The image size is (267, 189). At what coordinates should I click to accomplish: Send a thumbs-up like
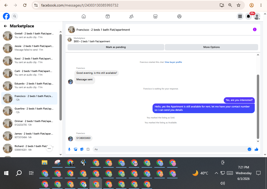point(257,149)
